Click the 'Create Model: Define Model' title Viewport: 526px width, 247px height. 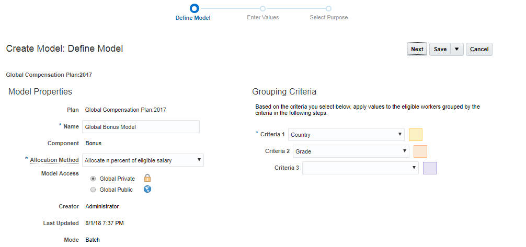pyautogui.click(x=64, y=49)
